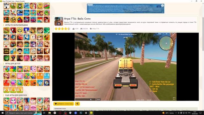
Task: Open the Spider-Man games icon
Action: coord(13,30)
